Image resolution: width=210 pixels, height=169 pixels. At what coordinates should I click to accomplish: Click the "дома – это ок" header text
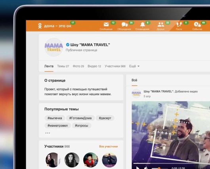57,26
